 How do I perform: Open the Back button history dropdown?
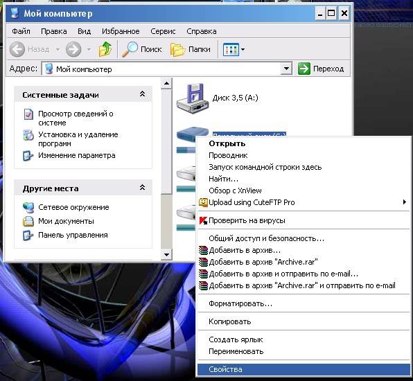(x=58, y=49)
